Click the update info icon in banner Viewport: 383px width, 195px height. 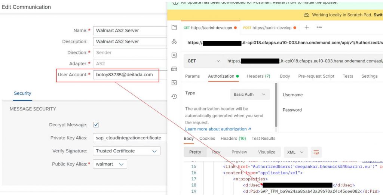point(175,3)
